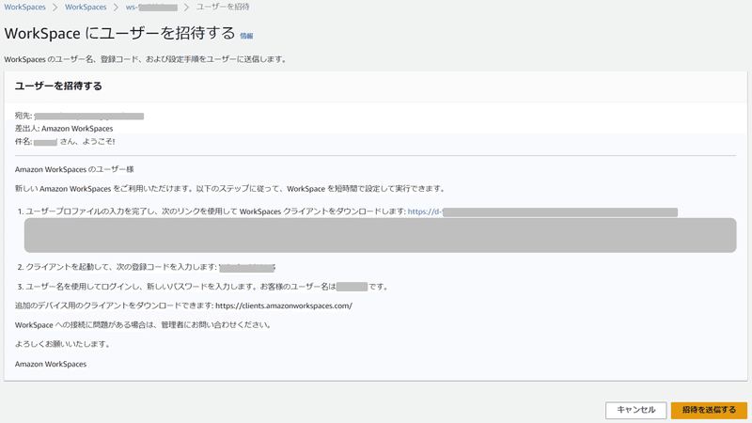Click the 登録コード step 2 line
This screenshot has width=752, height=423.
coord(147,267)
